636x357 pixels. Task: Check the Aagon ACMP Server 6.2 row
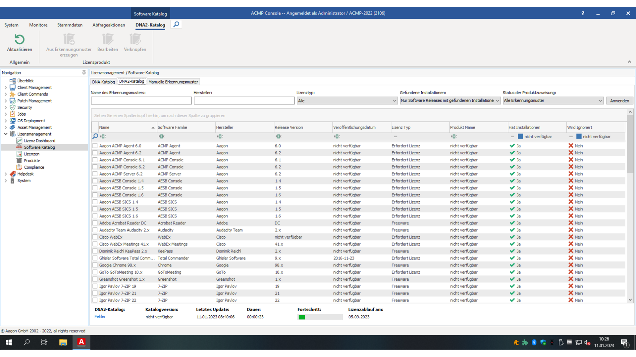click(x=95, y=174)
